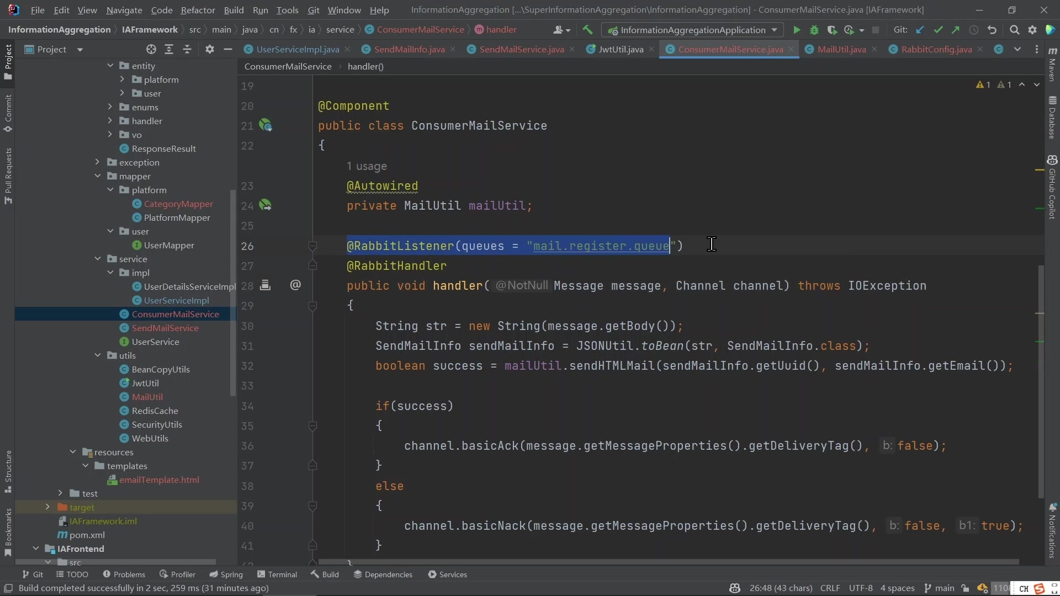The width and height of the screenshot is (1060, 596).
Task: Expand all nodes in Project panel
Action: (x=169, y=49)
